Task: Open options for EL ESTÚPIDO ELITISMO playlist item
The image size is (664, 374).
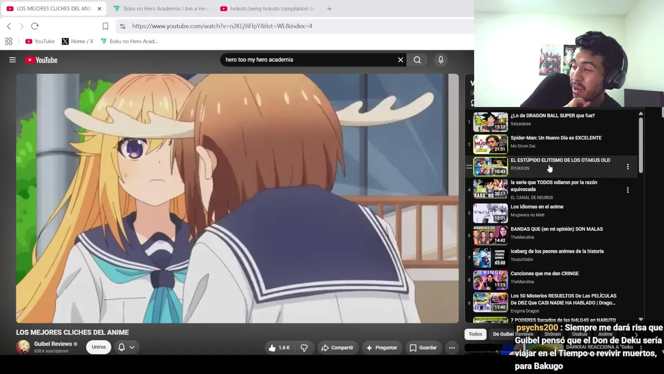Action: click(x=628, y=167)
